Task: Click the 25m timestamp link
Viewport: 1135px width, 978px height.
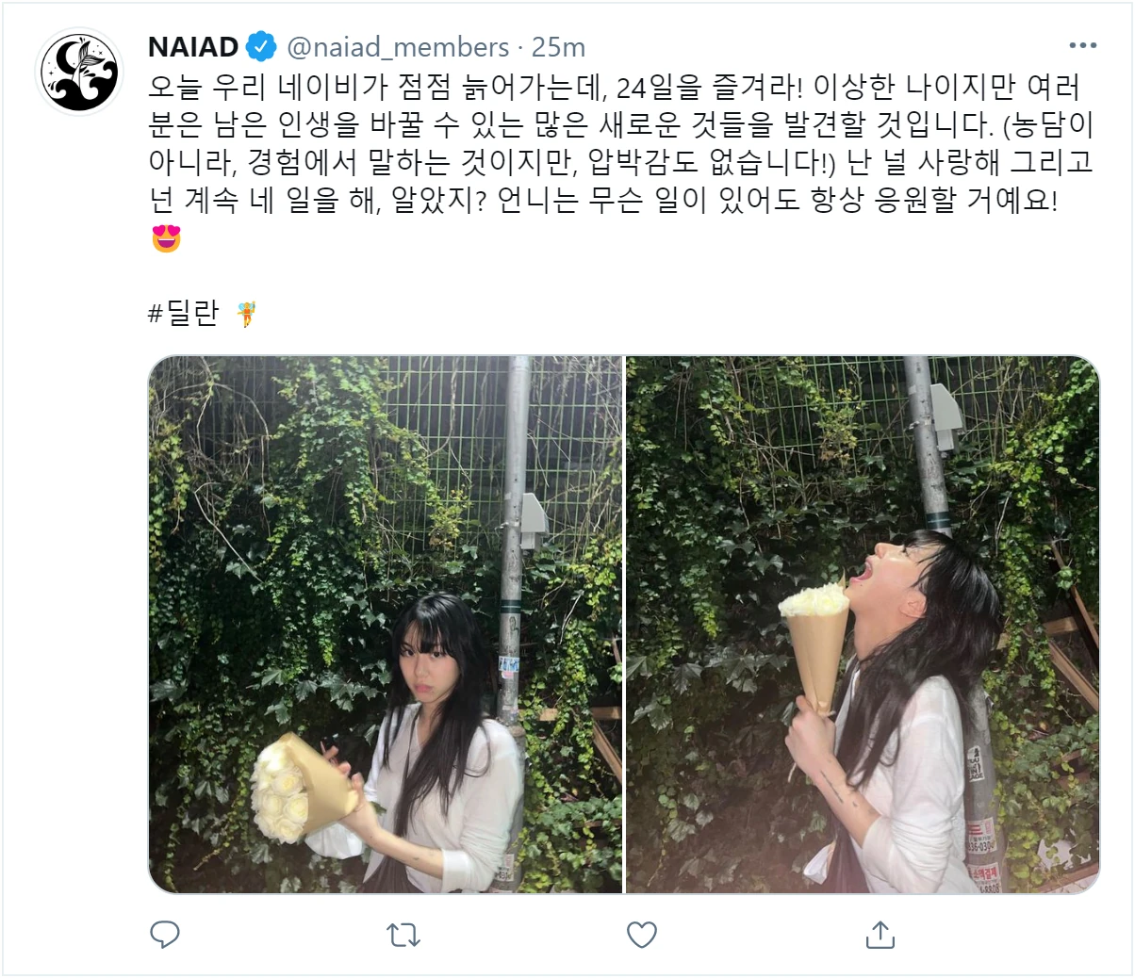Action: [558, 47]
